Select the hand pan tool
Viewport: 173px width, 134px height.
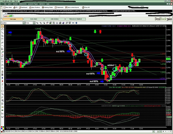coord(2,30)
